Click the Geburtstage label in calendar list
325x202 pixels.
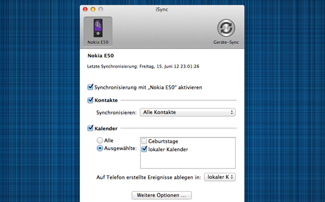[x=163, y=141]
